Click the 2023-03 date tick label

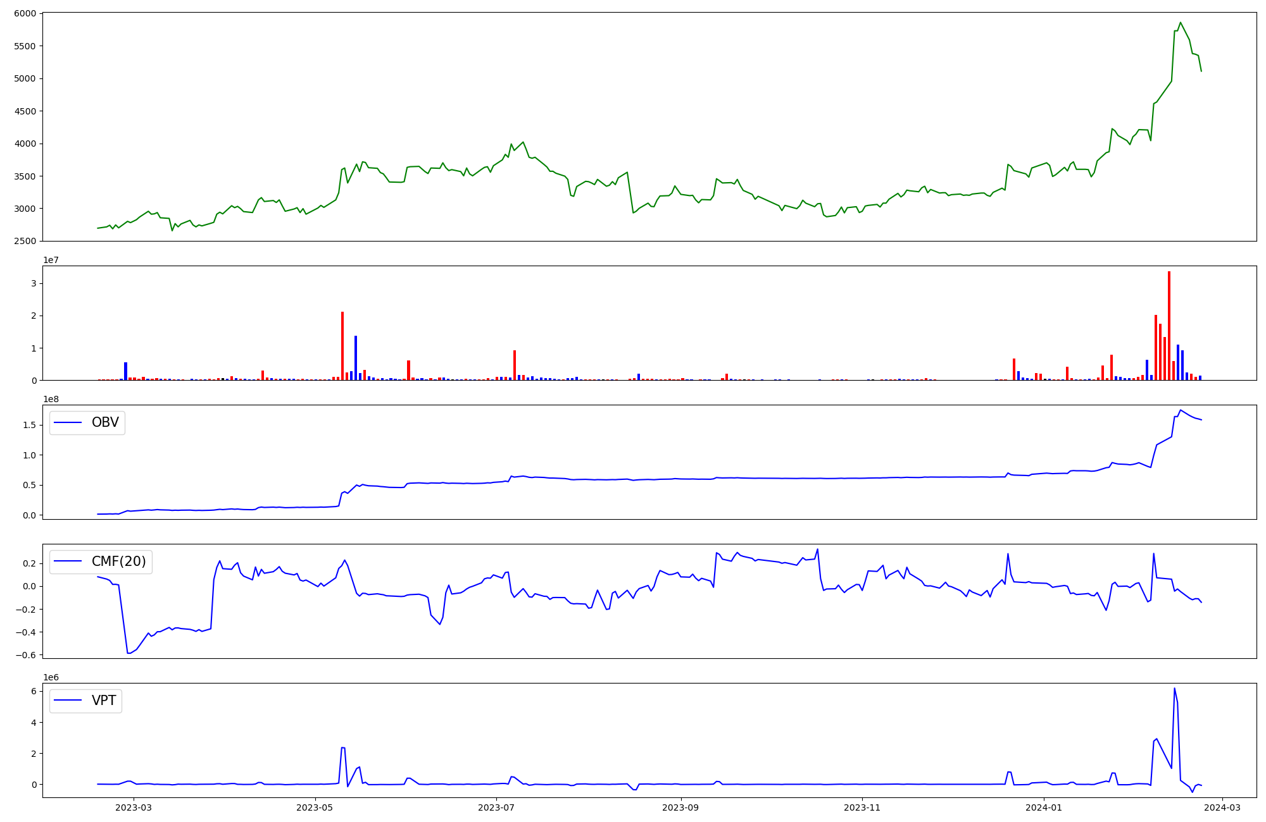(x=134, y=807)
